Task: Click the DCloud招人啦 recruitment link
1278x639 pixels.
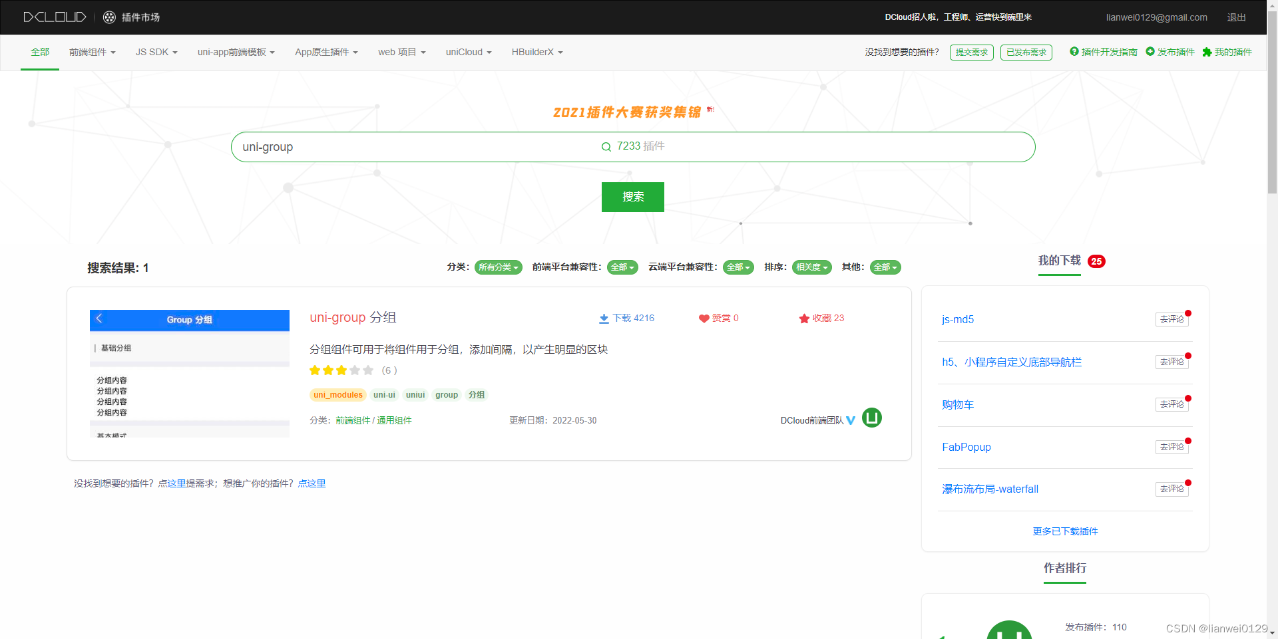Action: [x=958, y=17]
